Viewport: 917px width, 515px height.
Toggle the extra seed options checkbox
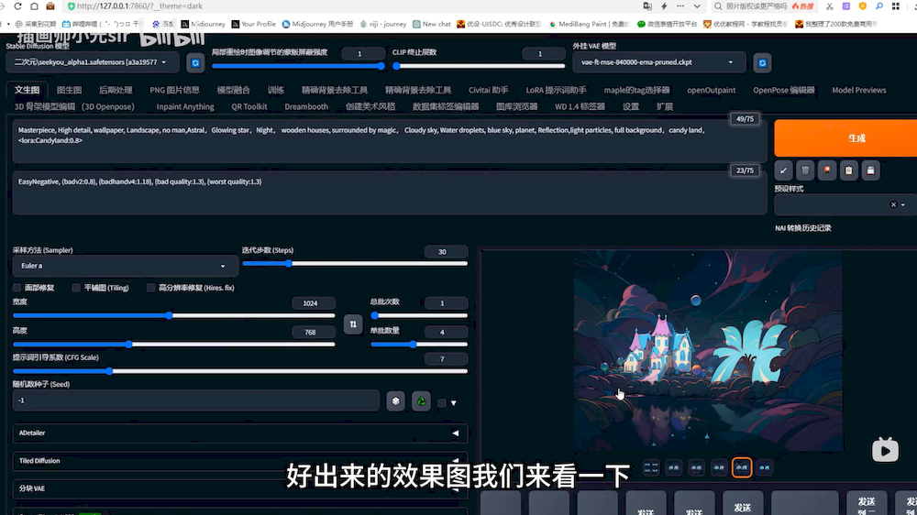pyautogui.click(x=442, y=403)
